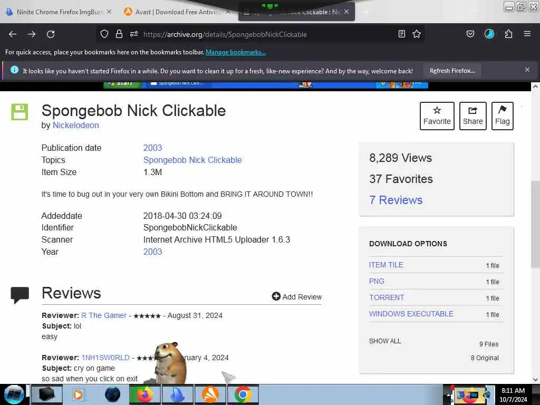
Task: Open the Ninite blue taskbar icon
Action: click(x=177, y=394)
